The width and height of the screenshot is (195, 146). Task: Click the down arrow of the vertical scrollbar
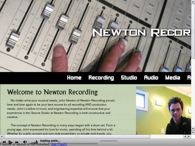[x=193, y=132]
